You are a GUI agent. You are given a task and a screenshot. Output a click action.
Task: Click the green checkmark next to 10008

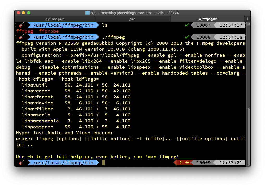point(187,37)
